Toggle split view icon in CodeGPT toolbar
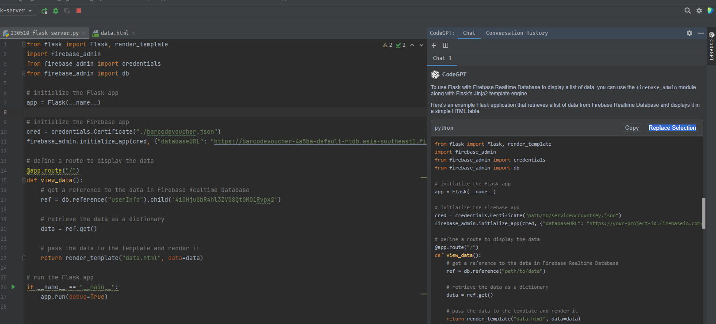Viewport: 716px width, 324px height. coord(445,45)
